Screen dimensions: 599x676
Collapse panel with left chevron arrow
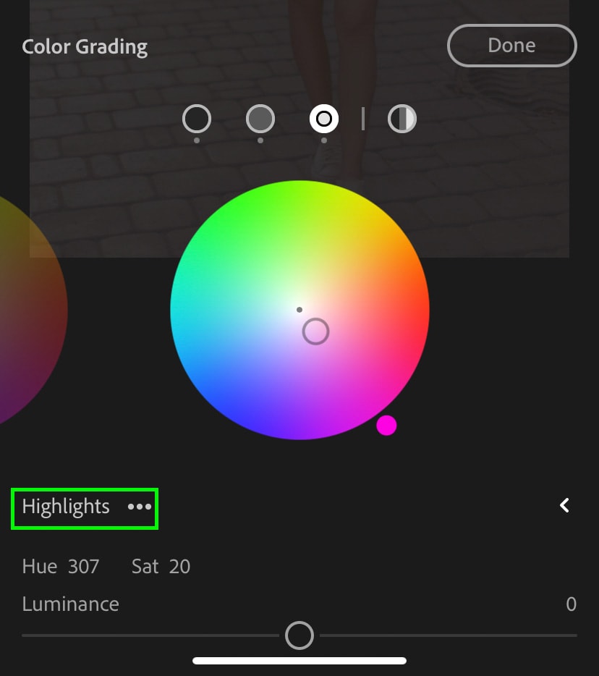click(x=564, y=505)
